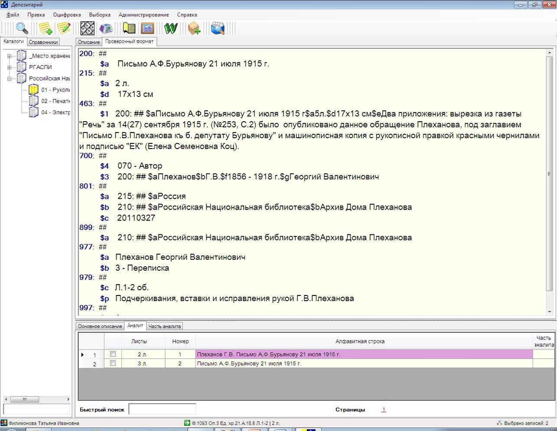Click catalog tree scroll-left arrow
Viewport: 557px width, 431px height.
pos(6,399)
